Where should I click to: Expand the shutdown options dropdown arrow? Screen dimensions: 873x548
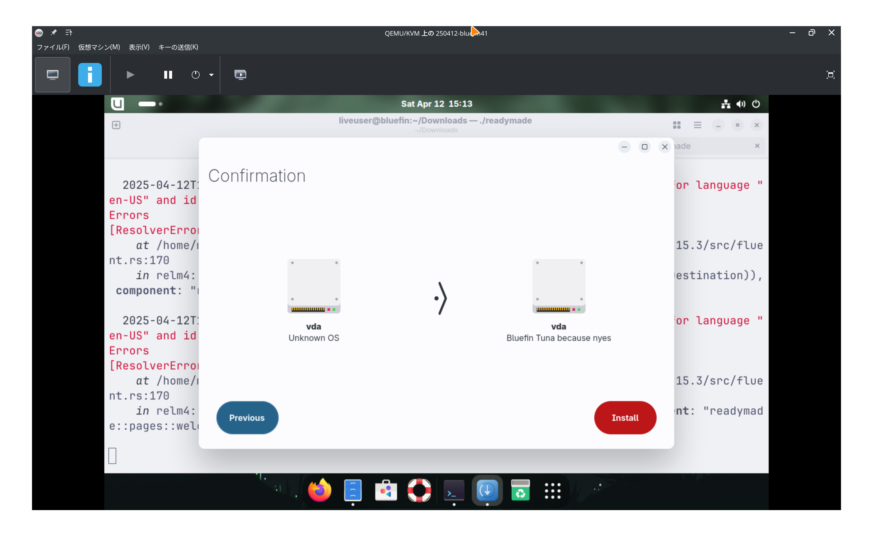click(211, 75)
